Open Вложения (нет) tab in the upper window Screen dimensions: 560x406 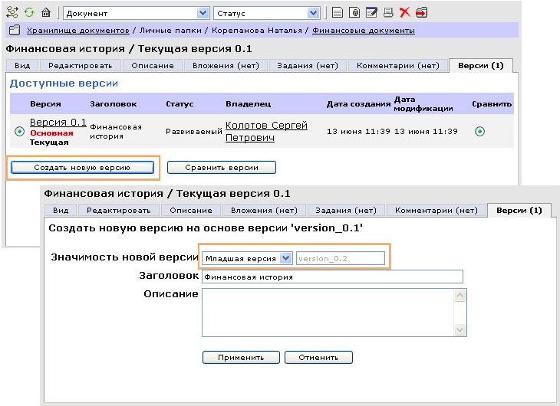[x=226, y=66]
